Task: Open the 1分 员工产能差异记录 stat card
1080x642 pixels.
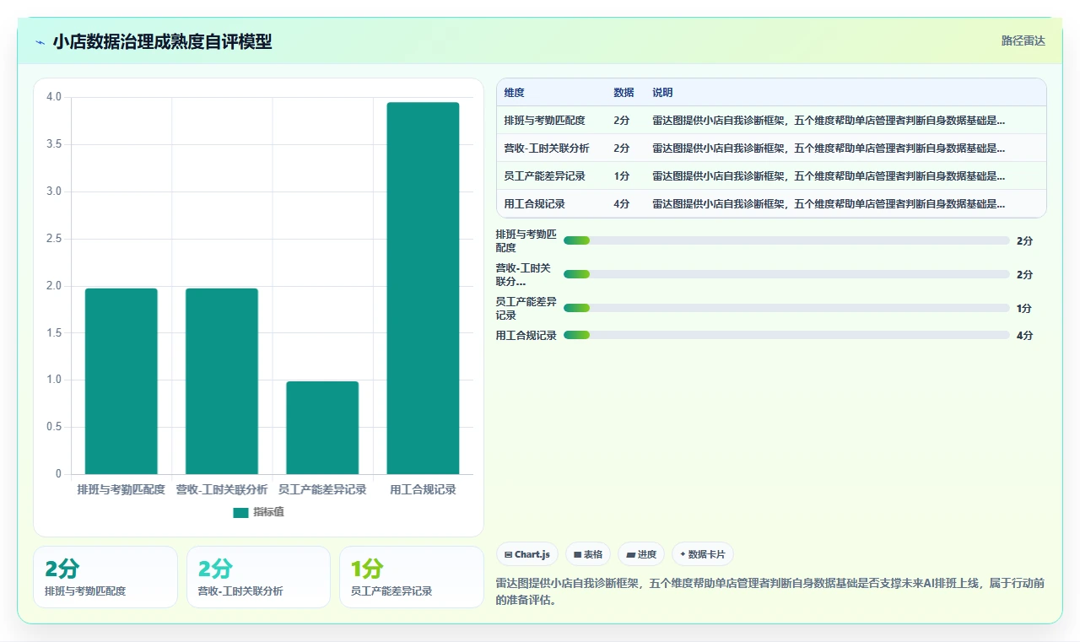Action: 411,577
